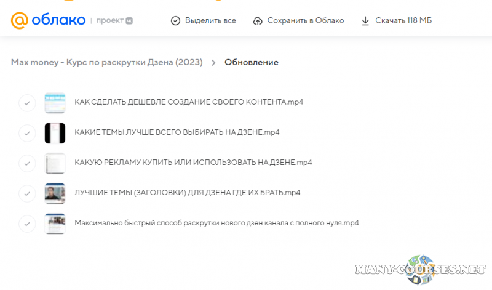Open the Обновление breadcrumb folder
This screenshot has height=290, width=492.
pyautogui.click(x=251, y=62)
